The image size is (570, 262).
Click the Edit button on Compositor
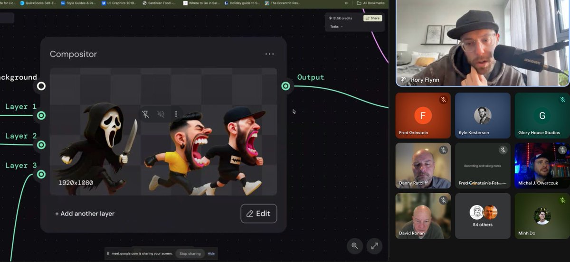point(258,214)
